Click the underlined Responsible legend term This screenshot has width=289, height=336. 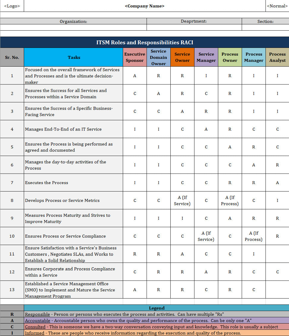[x=37, y=314]
